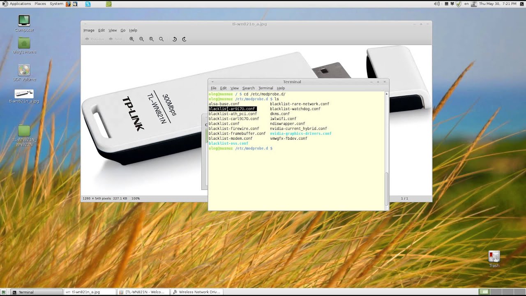This screenshot has height=296, width=526.
Task: Click blacklist-carl9170.conf in listing
Action: pos(234,119)
